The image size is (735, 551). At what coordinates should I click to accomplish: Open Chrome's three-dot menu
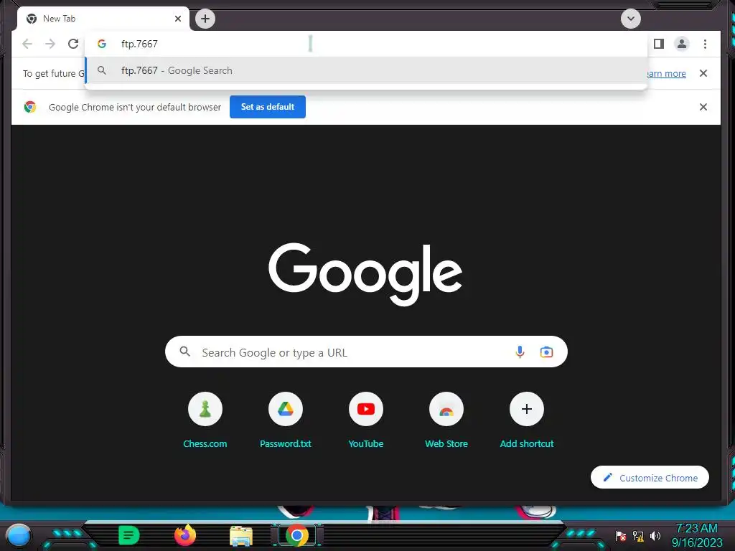[705, 44]
